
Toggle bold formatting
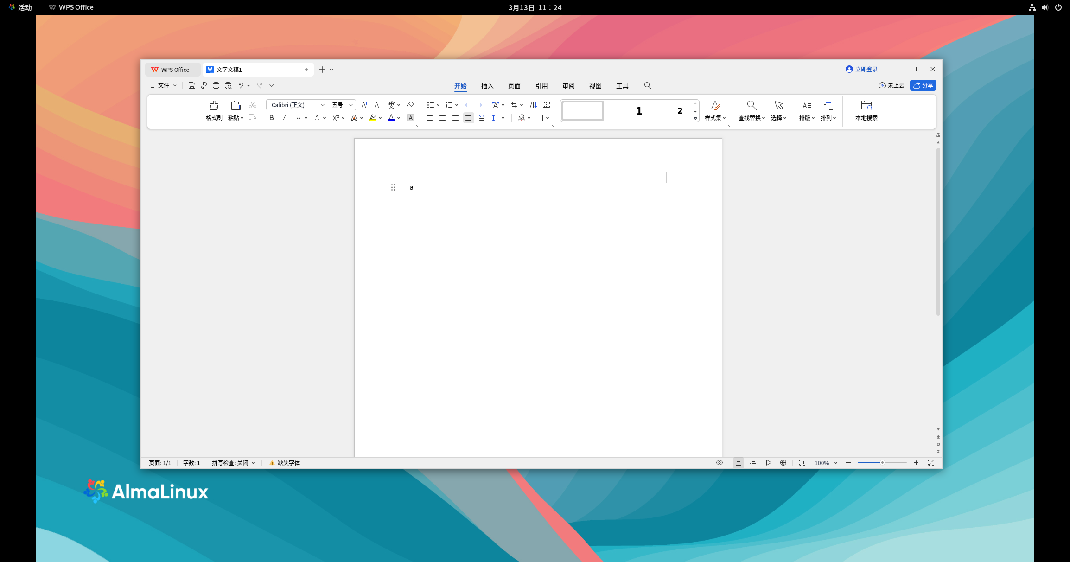[272, 118]
